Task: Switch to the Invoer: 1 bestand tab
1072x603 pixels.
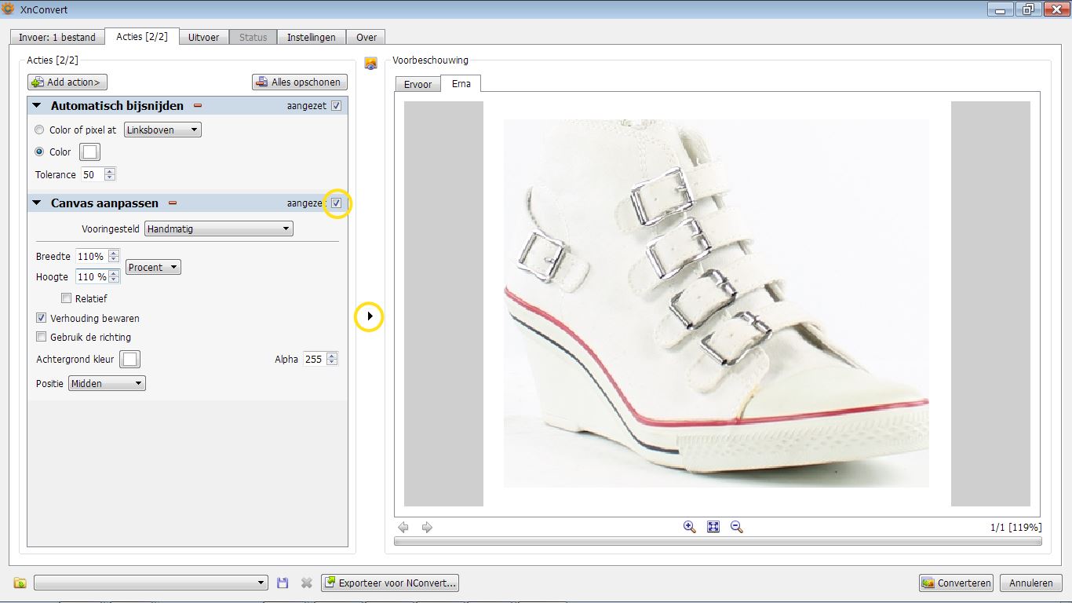Action: [x=57, y=38]
